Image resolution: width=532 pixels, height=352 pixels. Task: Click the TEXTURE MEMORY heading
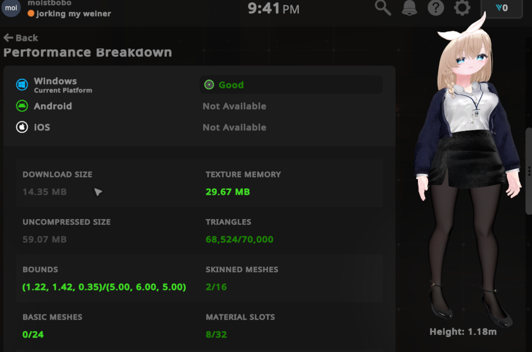tap(243, 174)
